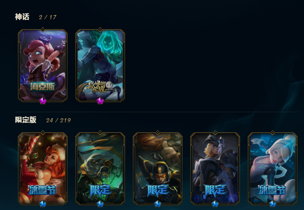The width and height of the screenshot is (304, 210).
Task: Select the headset and orange visor skin
Action: pos(157,168)
